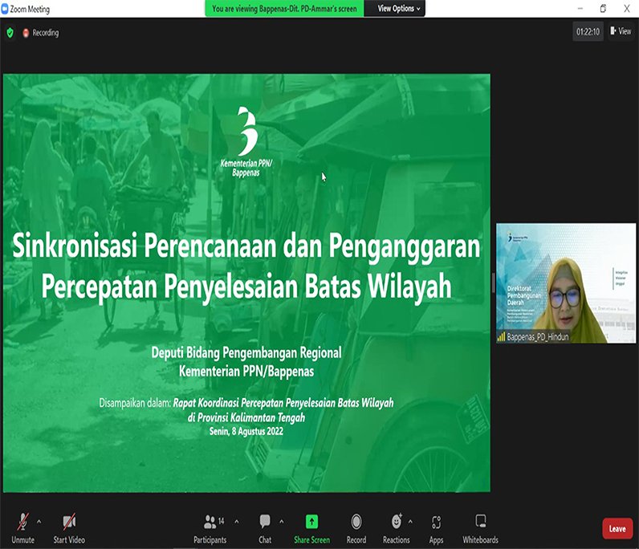Click the panel divider handle beside shared screen
Viewport: 639px width, 549px height.
click(x=493, y=283)
